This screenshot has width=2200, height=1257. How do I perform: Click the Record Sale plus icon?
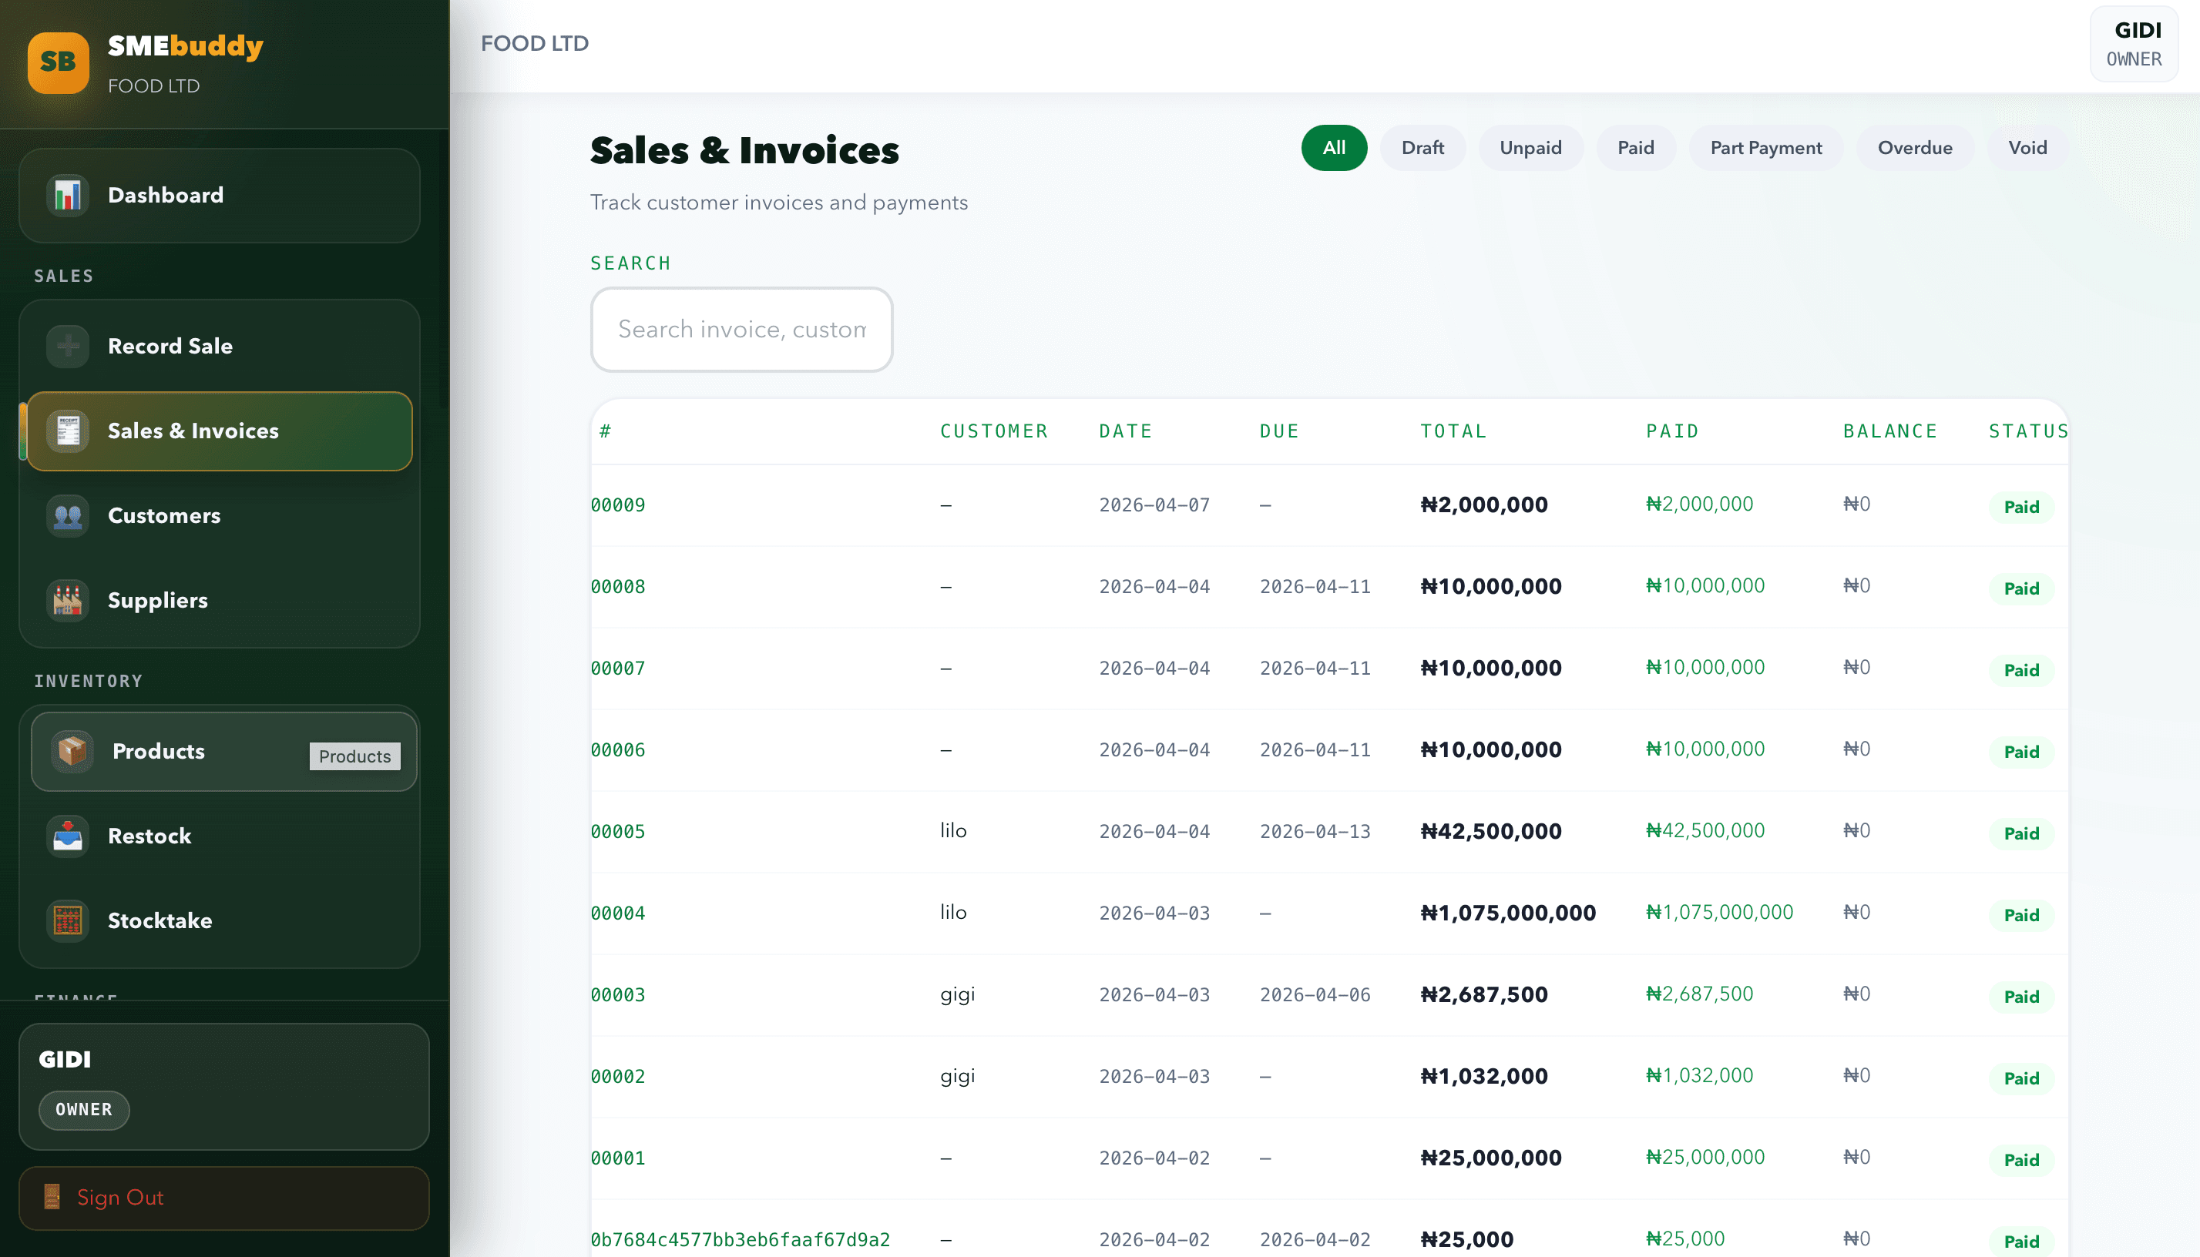[67, 346]
